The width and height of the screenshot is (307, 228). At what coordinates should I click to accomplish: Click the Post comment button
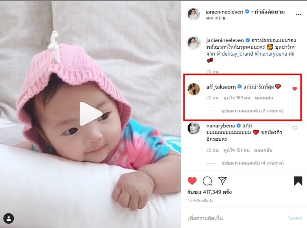(x=295, y=218)
